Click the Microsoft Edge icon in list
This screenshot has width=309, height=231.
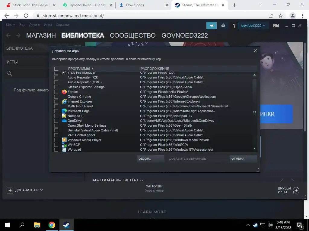pos(64,111)
